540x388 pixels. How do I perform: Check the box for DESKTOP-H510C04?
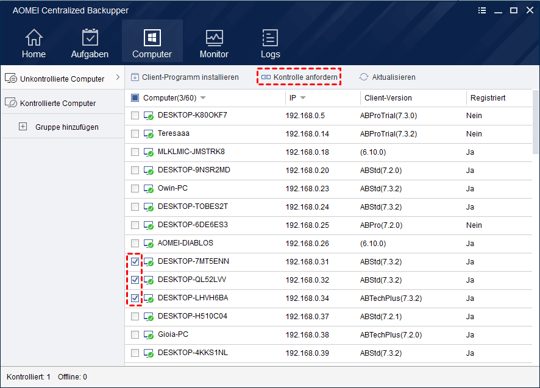(x=135, y=316)
